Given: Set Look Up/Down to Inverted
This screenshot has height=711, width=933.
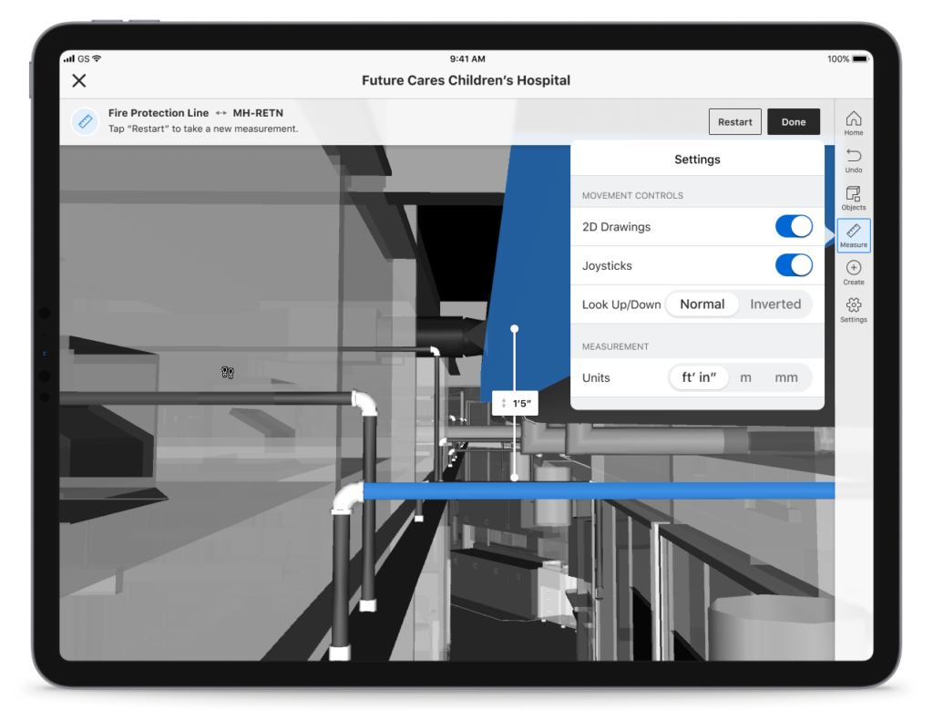Looking at the screenshot, I should tap(775, 304).
